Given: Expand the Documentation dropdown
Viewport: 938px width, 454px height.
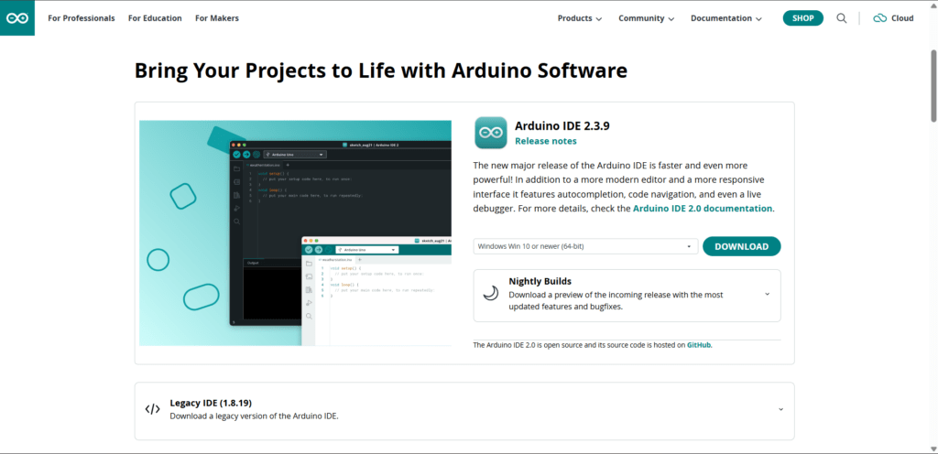Looking at the screenshot, I should coord(726,18).
